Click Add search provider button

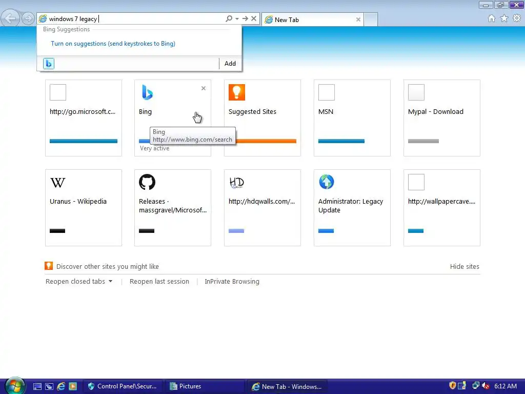point(230,63)
